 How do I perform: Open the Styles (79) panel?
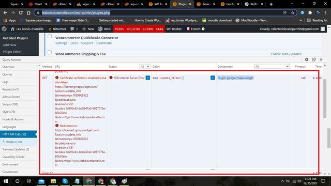(x=9, y=112)
